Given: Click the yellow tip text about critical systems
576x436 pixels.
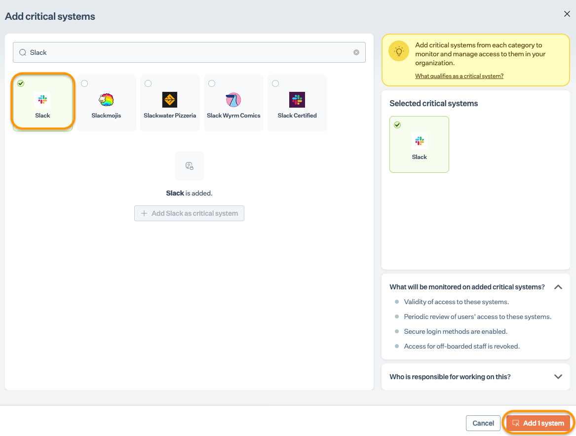Looking at the screenshot, I should click(x=480, y=54).
